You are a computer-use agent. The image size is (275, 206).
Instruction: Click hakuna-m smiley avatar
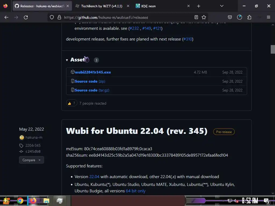21,138
